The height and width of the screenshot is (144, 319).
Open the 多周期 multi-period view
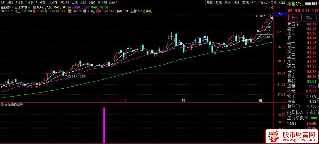point(102,2)
